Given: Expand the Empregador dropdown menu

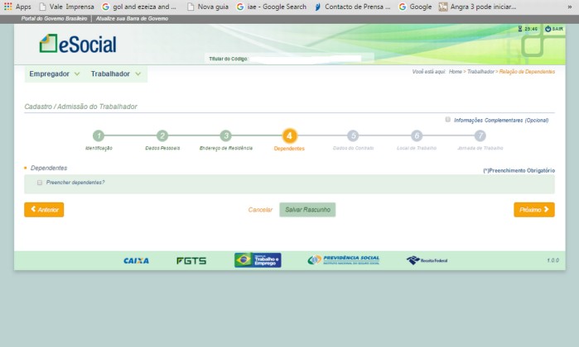Looking at the screenshot, I should tap(55, 74).
